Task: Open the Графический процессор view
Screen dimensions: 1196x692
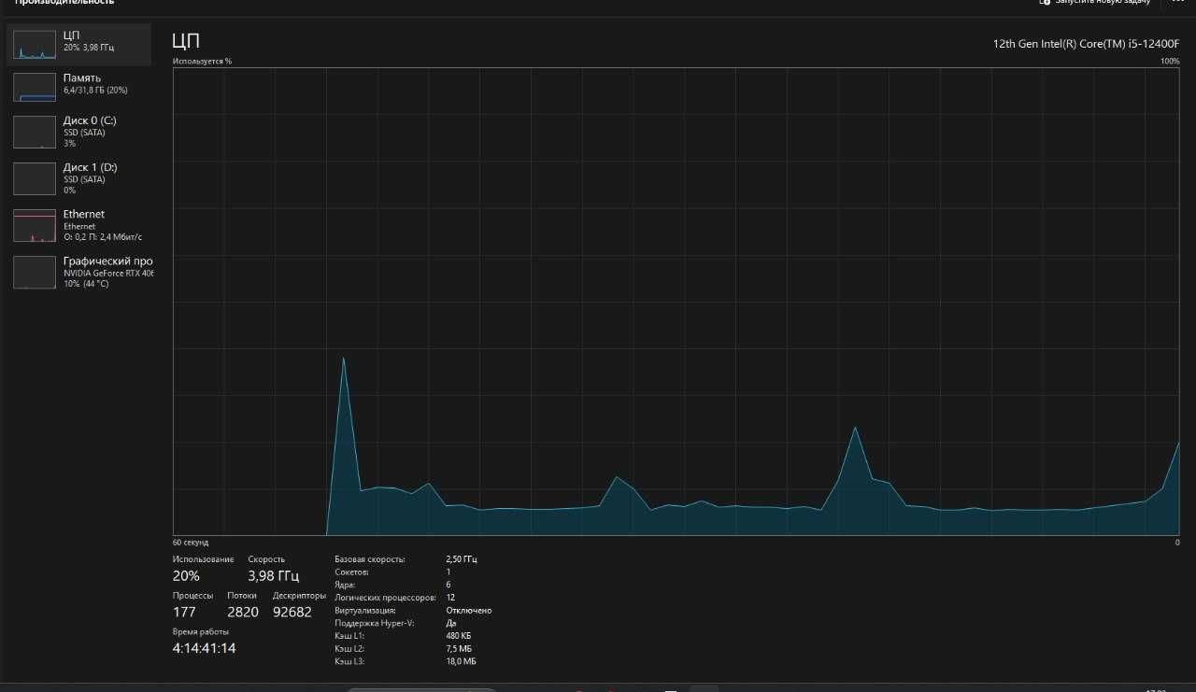Action: click(79, 272)
